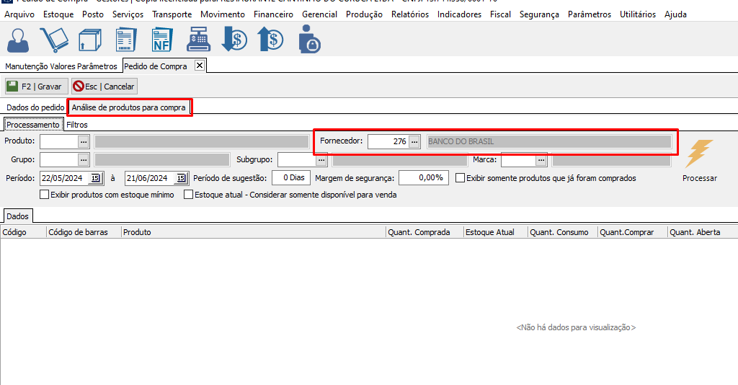Check 'Exibir somente produtos que já foram comprados'
Viewport: 738px width, 385px height.
tap(461, 178)
